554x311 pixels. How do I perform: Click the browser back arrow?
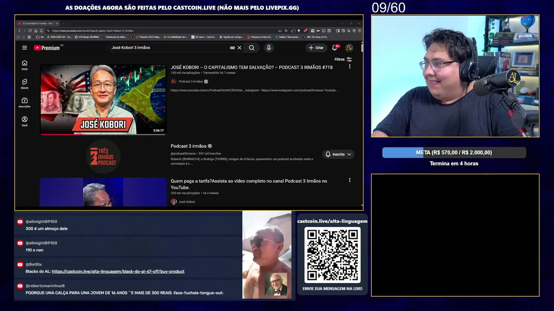click(19, 31)
